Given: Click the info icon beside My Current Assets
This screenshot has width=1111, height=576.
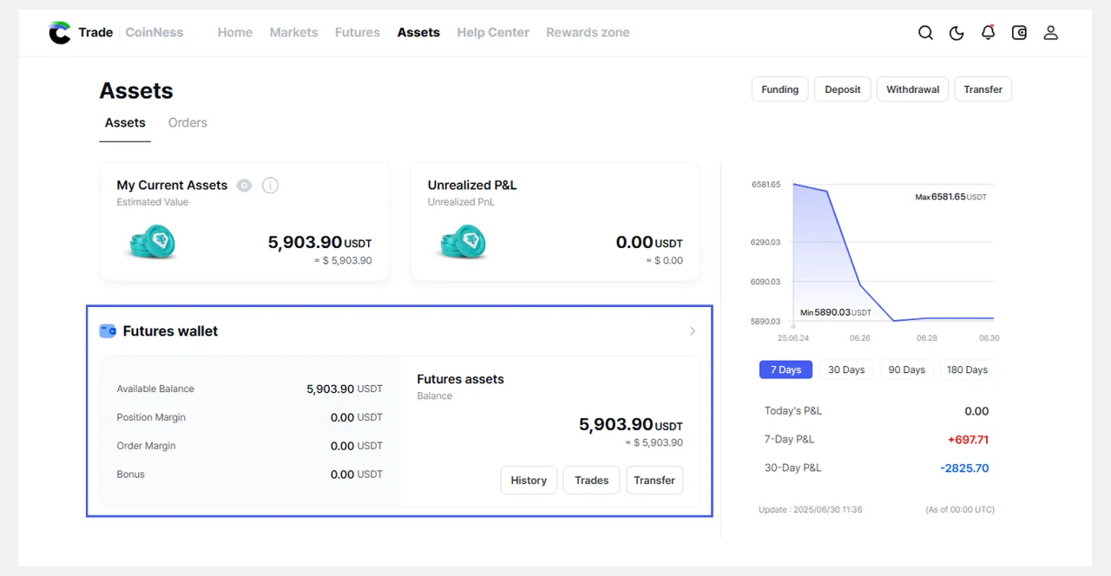Looking at the screenshot, I should pos(270,186).
